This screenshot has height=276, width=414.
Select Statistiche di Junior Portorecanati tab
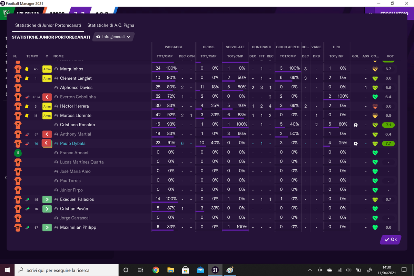coord(48,25)
